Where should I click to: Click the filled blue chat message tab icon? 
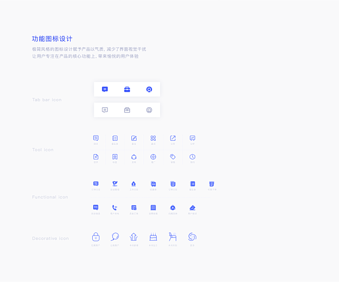point(105,89)
